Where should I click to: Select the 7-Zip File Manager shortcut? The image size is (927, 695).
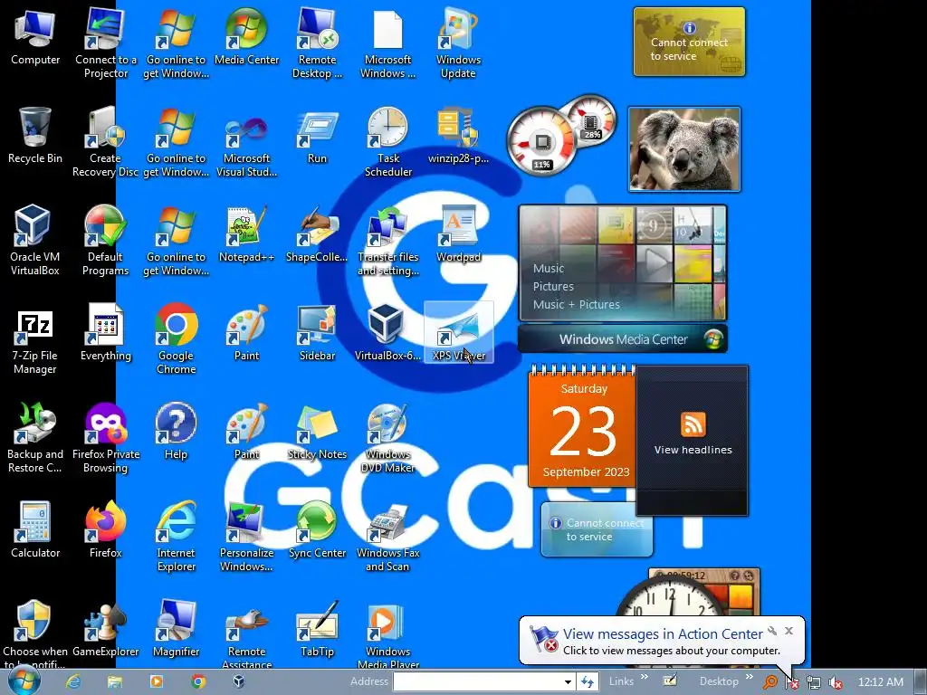coord(35,339)
